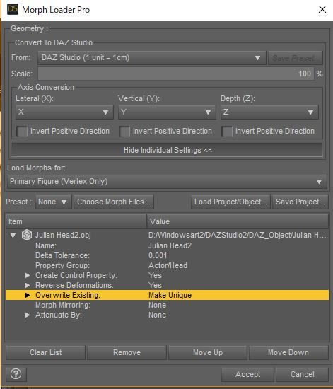This screenshot has height=389, width=333.
Task: Click the Value column header
Action: point(238,221)
